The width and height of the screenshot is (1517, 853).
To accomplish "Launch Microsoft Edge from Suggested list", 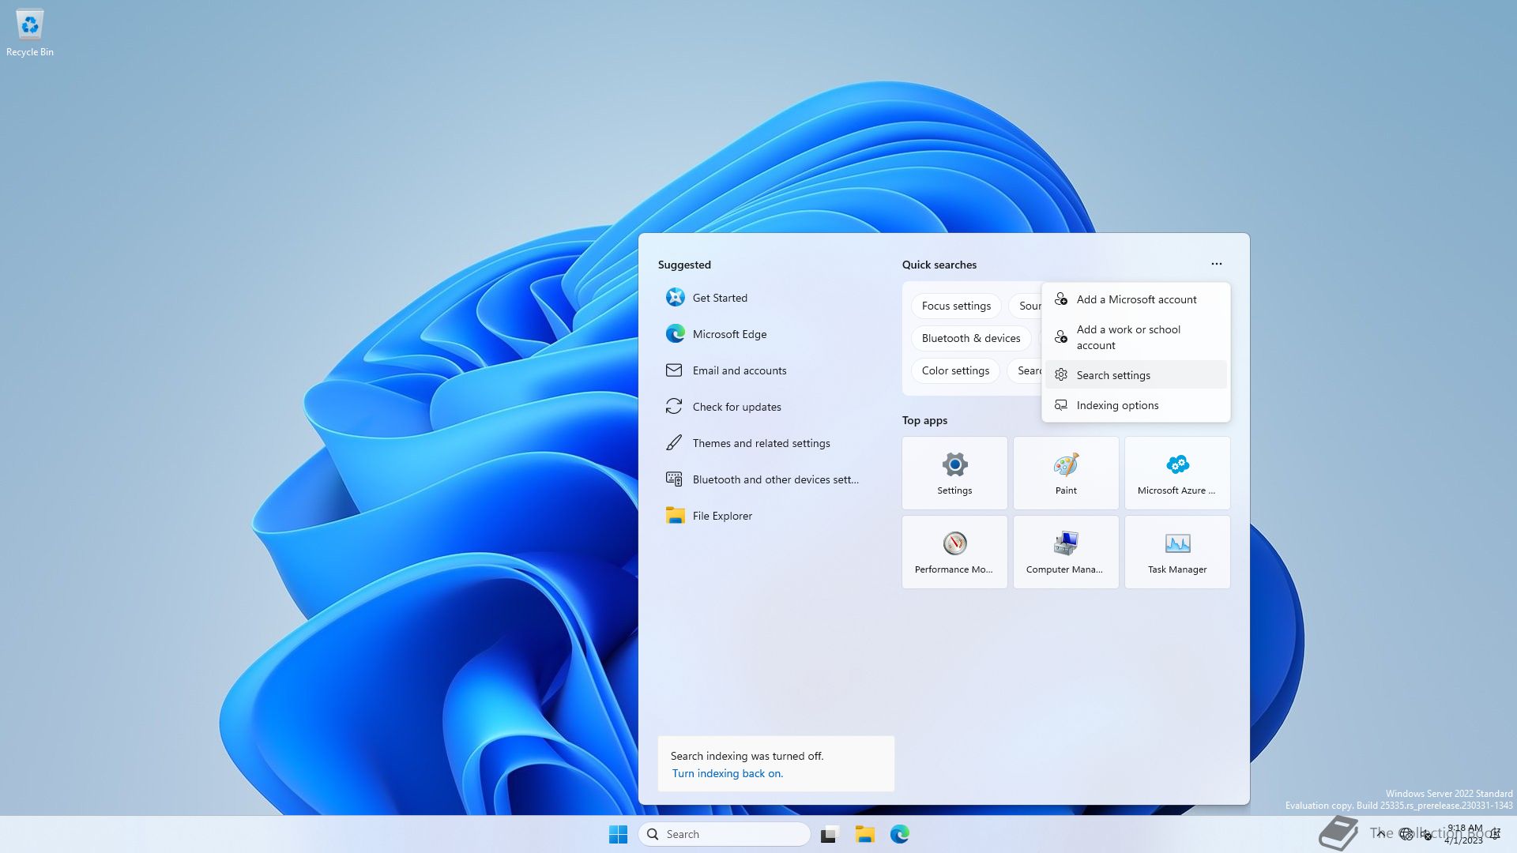I will [762, 334].
